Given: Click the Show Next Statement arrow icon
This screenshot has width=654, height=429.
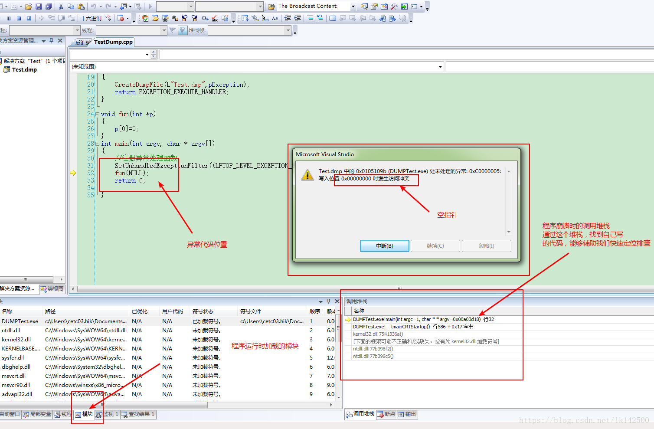Looking at the screenshot, I should point(41,18).
